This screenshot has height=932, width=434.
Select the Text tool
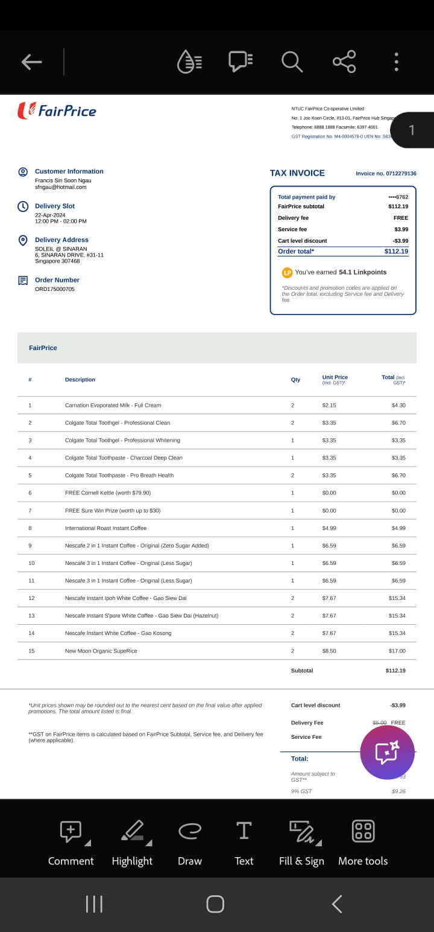click(x=244, y=843)
